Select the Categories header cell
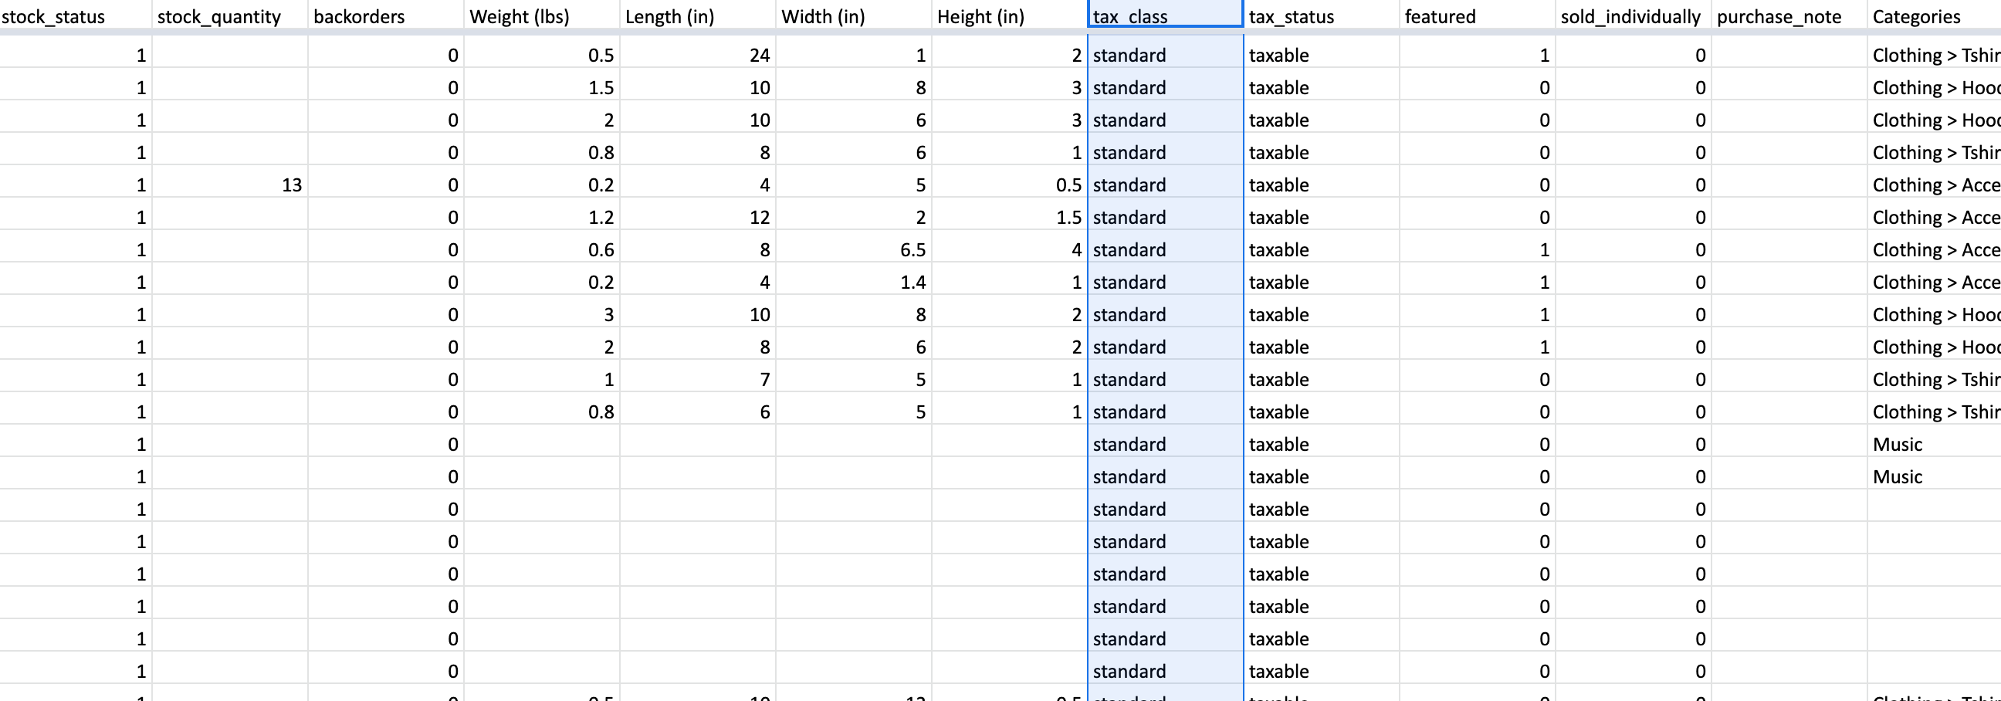Screen dimensions: 2001x701 click(x=1933, y=16)
